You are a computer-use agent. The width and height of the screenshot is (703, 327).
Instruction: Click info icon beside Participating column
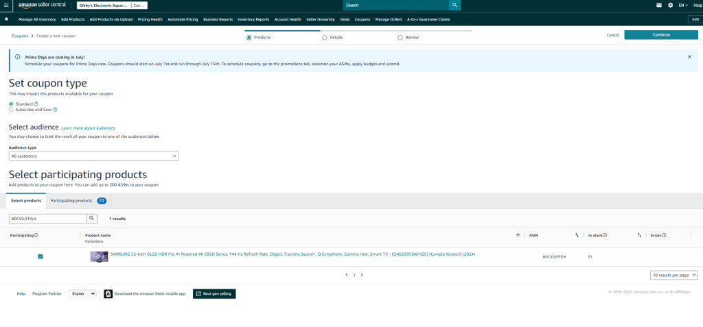click(x=36, y=235)
